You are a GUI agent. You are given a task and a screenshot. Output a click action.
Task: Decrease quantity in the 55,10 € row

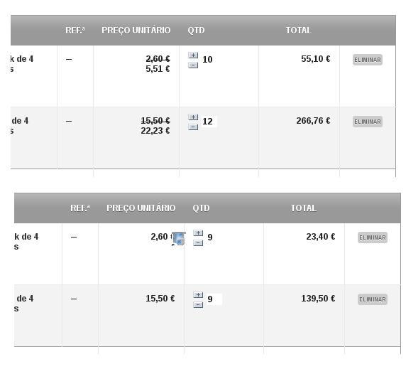[x=193, y=65]
